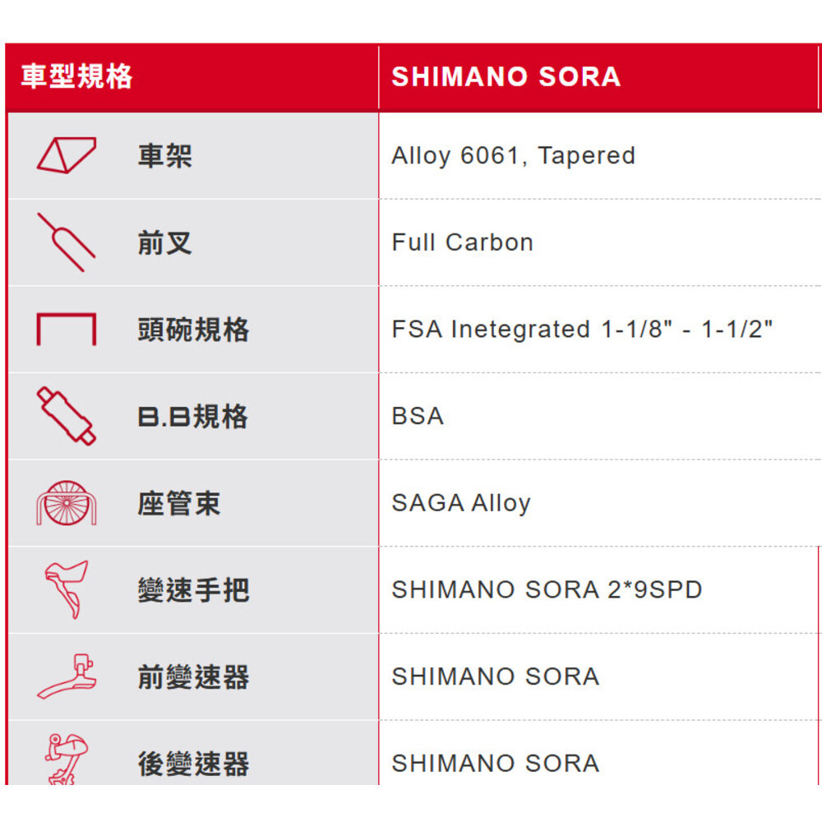Click the shift lever icon
Viewport: 822px width, 822px height.
(x=66, y=589)
